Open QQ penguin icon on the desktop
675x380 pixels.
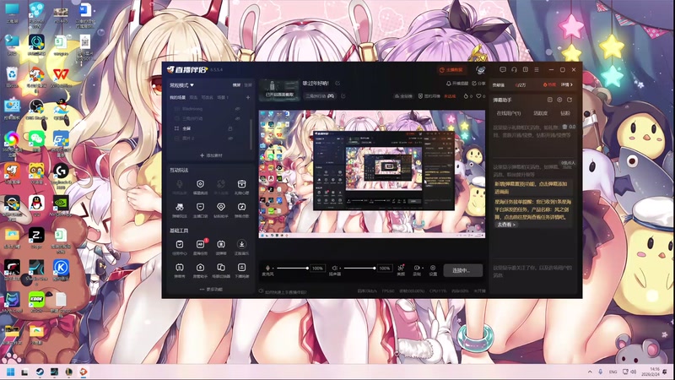(36, 204)
